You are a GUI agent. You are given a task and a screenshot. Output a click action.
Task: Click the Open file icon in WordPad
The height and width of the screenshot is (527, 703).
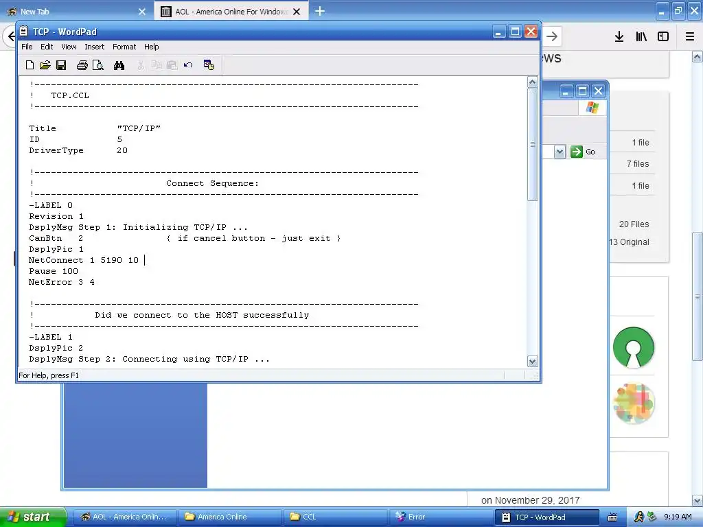click(x=45, y=65)
